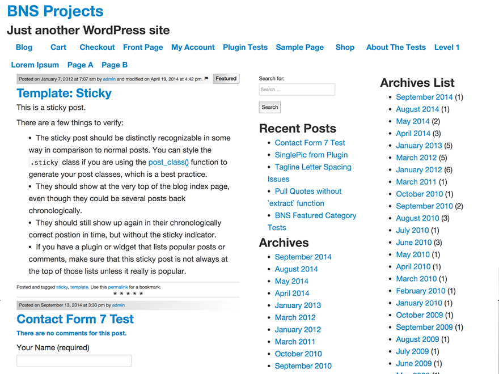Select Pull Quotes without extract function post
The width and height of the screenshot is (499, 374).
point(308,192)
